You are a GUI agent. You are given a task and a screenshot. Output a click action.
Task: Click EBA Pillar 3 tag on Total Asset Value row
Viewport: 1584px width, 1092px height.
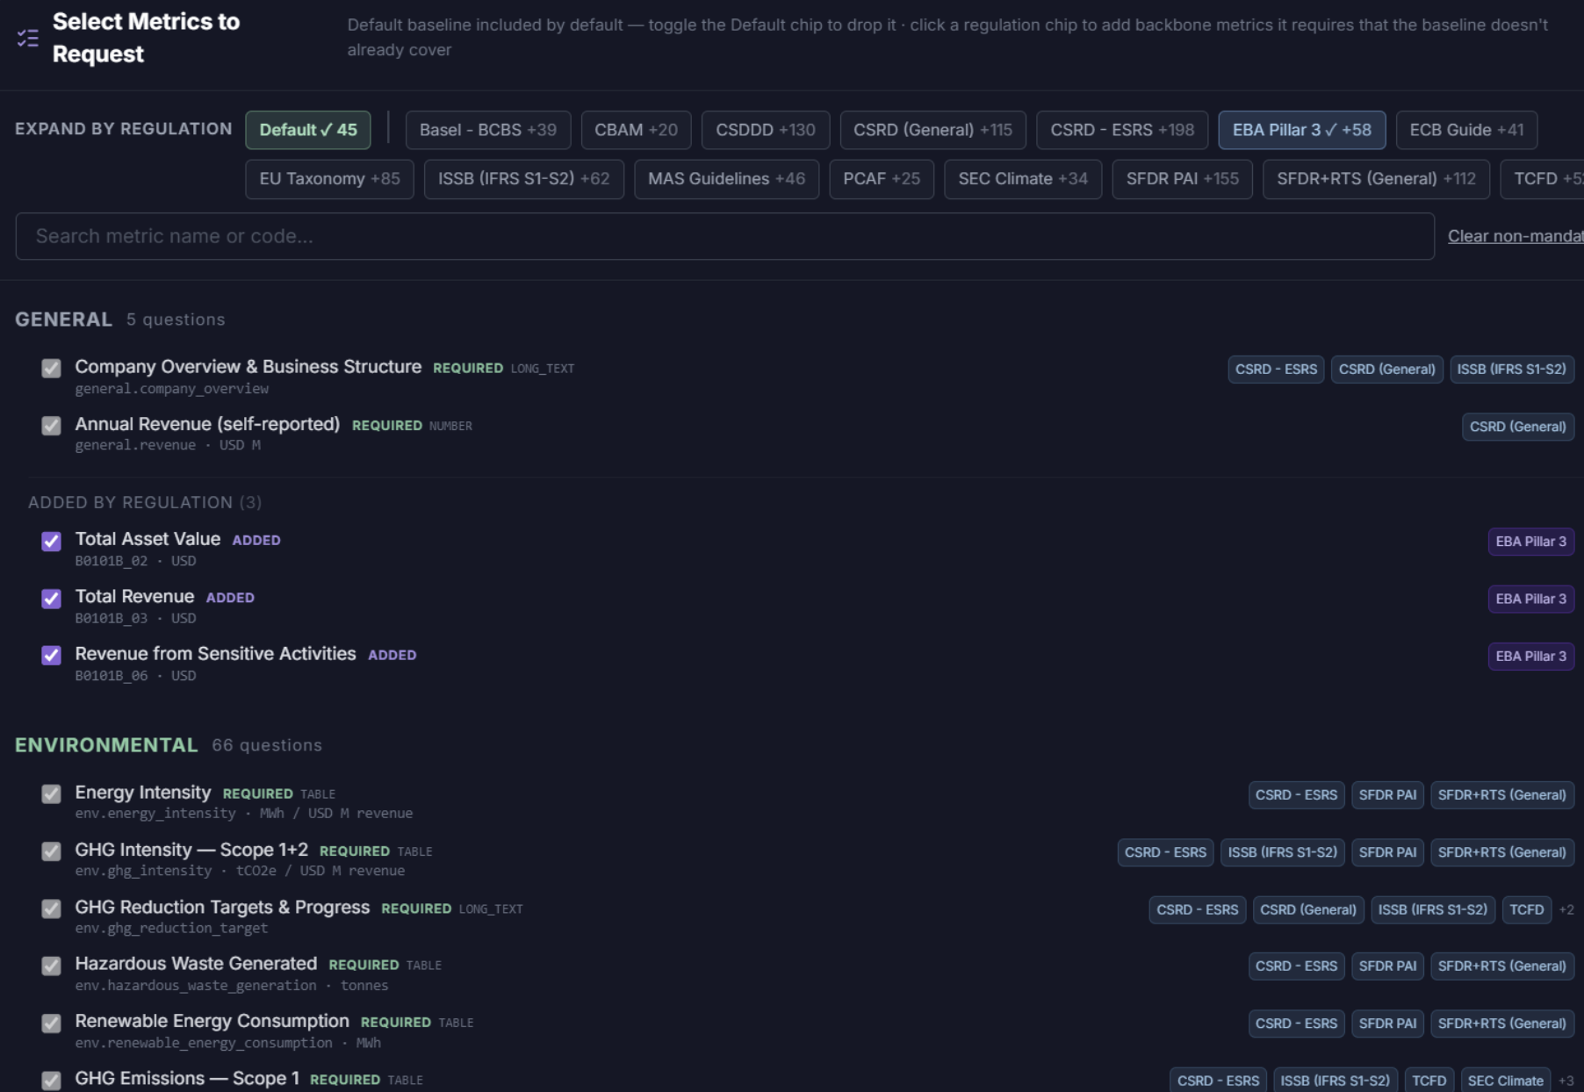[1530, 542]
